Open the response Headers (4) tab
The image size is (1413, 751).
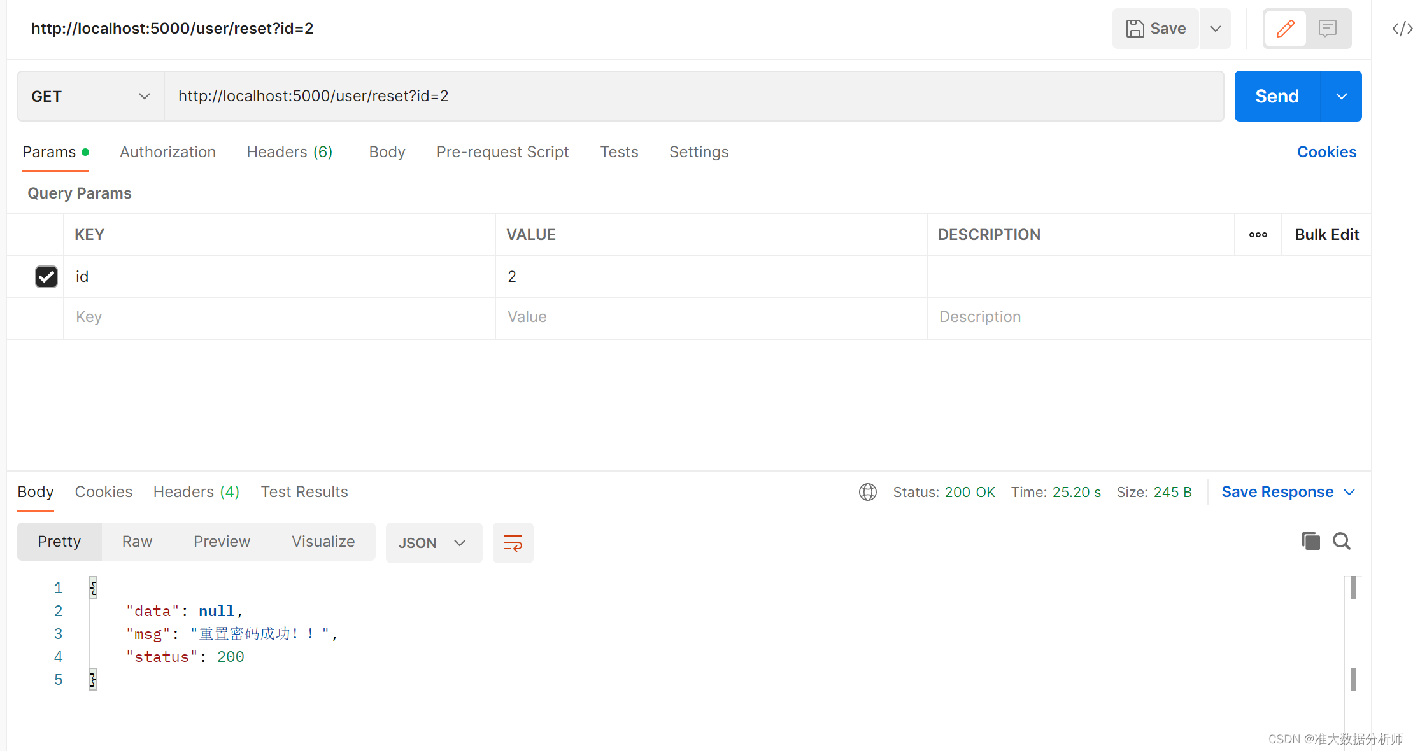[196, 492]
